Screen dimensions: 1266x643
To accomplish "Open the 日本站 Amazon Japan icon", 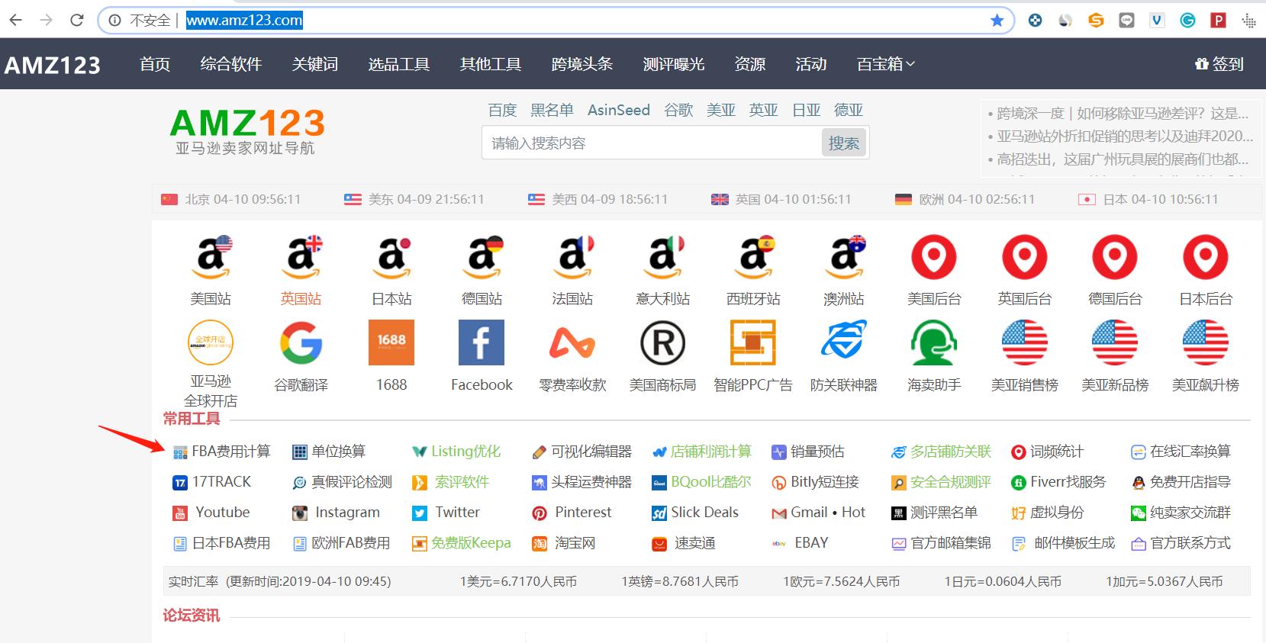I will (391, 257).
